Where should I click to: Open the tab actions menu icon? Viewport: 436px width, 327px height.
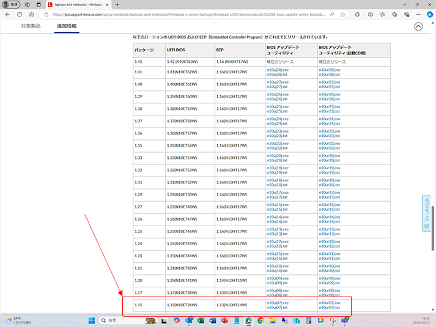[x=39, y=5]
